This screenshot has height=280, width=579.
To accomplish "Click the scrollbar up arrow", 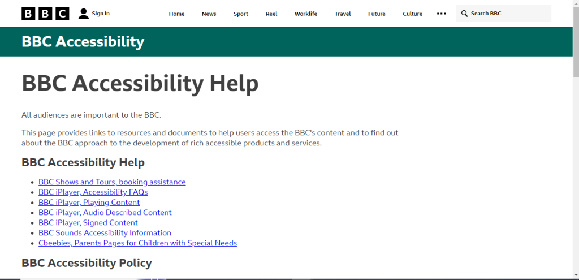I will (x=576, y=3).
